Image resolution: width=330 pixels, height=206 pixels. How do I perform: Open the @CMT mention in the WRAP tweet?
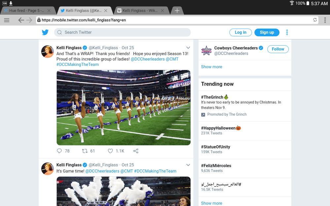point(172,59)
